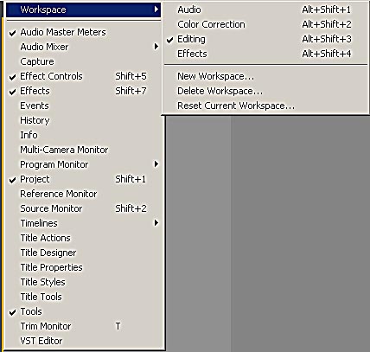Show the Trim Monitor
The width and height of the screenshot is (370, 352).
(x=84, y=326)
